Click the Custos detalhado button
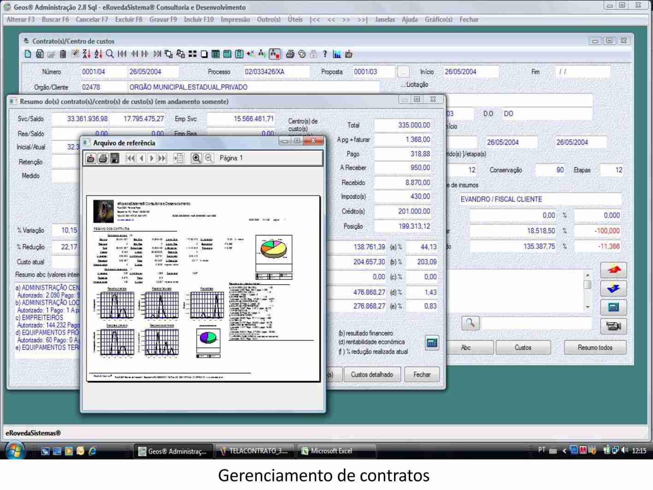 click(372, 374)
